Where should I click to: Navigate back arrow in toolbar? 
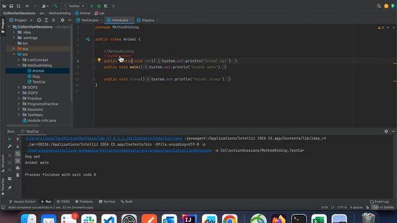27,6
